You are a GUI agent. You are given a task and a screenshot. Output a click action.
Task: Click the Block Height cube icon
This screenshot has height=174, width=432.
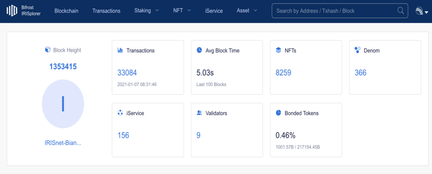point(47,50)
